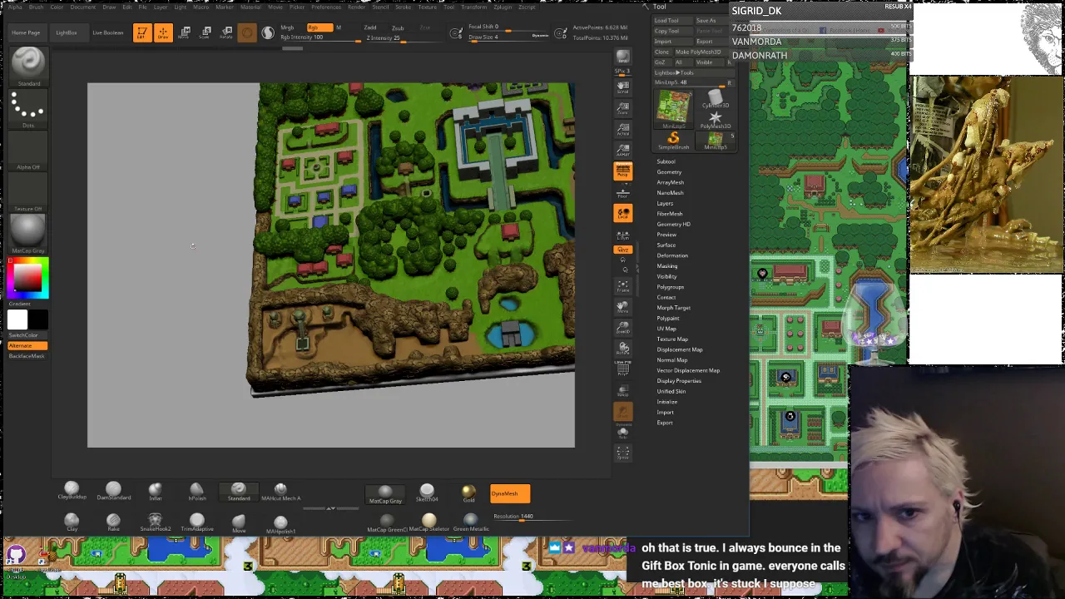The image size is (1065, 599).
Task: Enable Mrgb channel
Action: (287, 27)
